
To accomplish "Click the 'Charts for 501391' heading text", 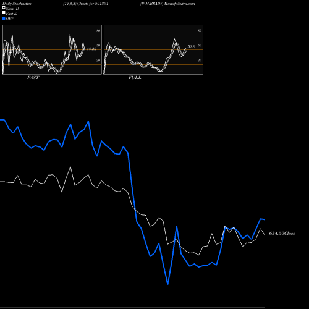I will tap(93, 4).
